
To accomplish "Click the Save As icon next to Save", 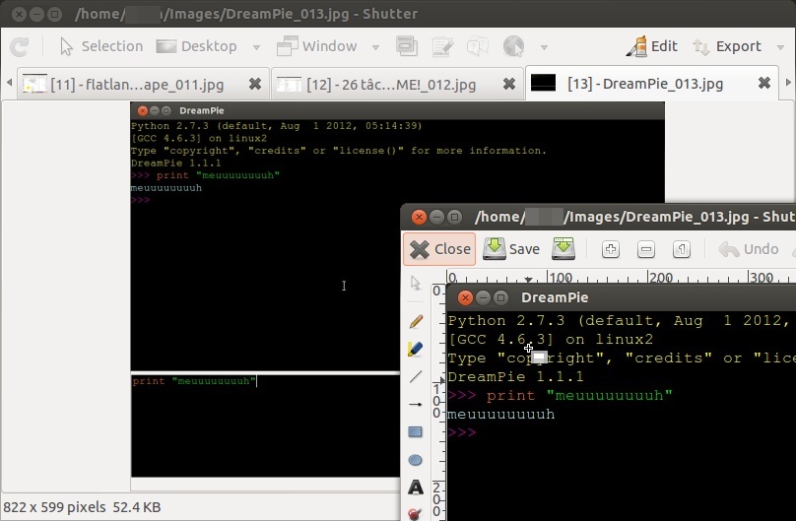I will click(564, 248).
